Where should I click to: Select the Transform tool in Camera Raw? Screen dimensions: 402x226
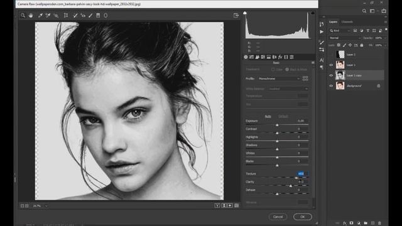66,16
